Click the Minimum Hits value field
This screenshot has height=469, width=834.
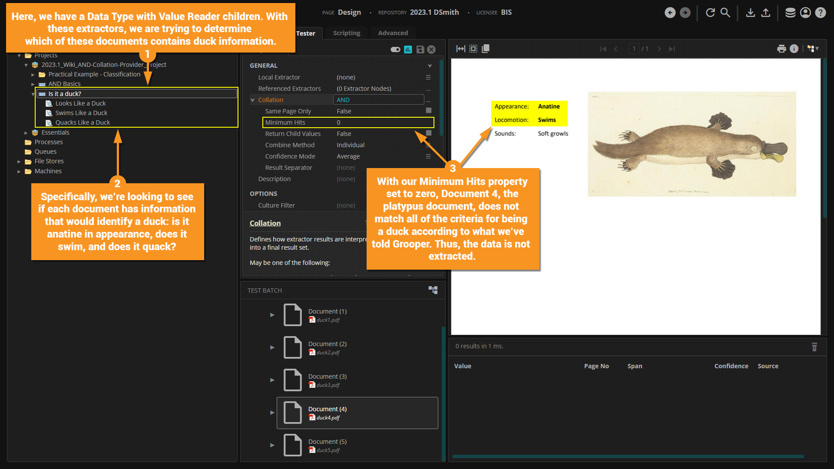point(382,122)
